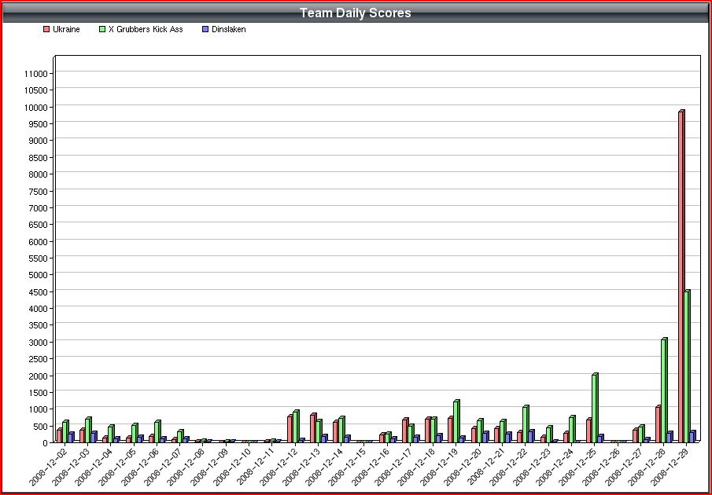Click the 8000 y-axis label
Viewport: 712px width, 495px height.
click(38, 174)
